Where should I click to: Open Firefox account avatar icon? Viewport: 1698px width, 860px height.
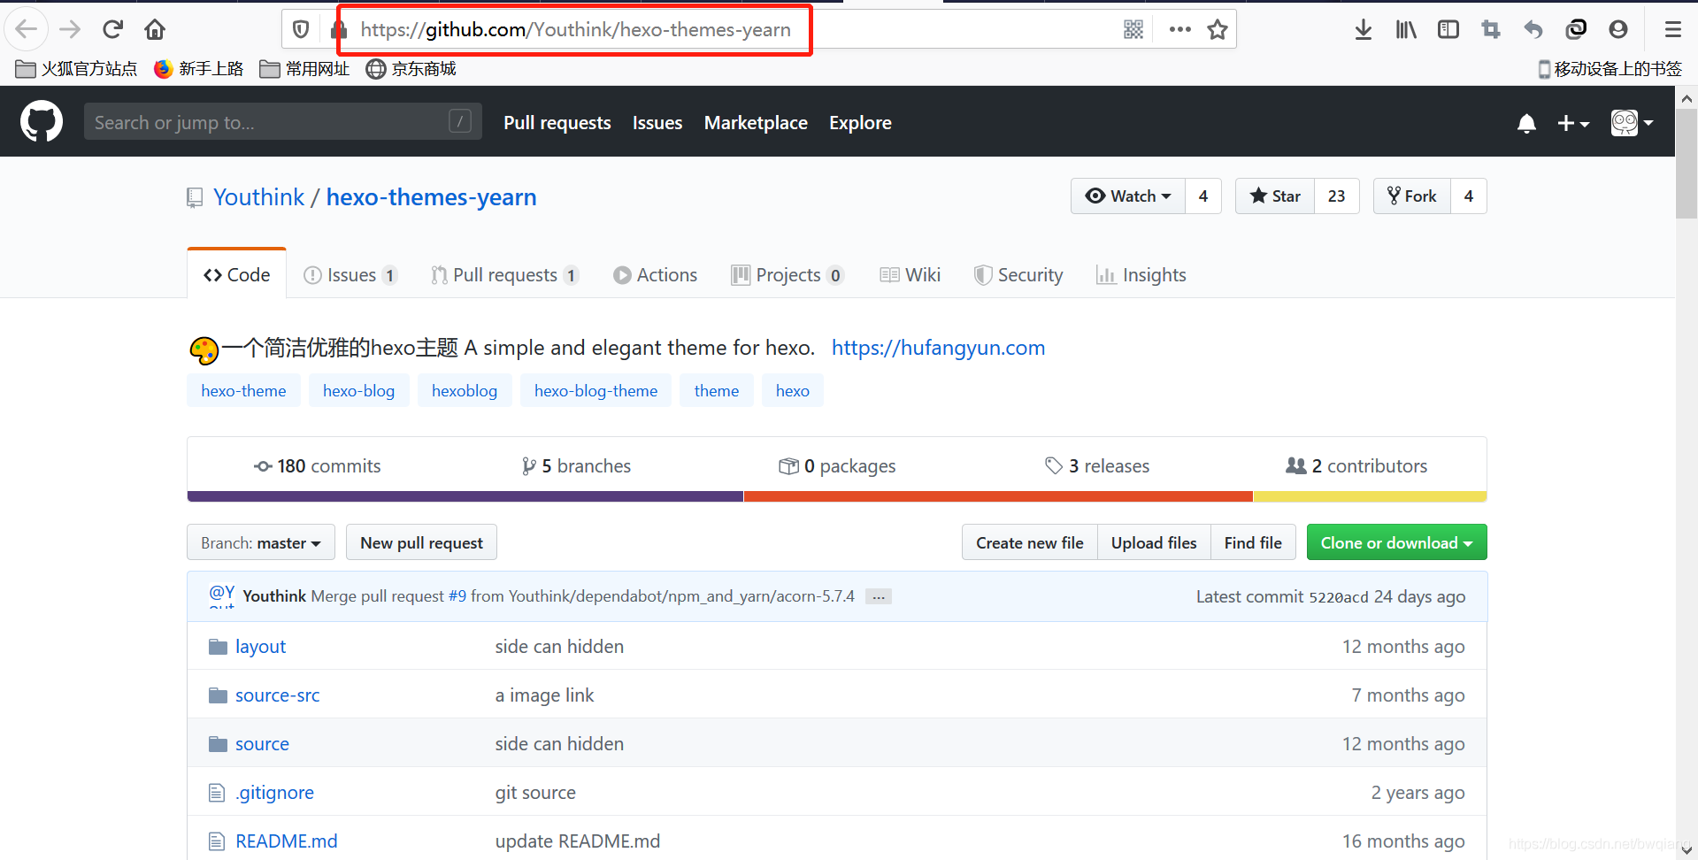point(1618,29)
